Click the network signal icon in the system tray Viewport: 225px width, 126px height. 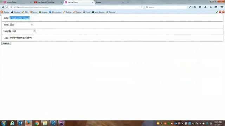tap(200, 123)
